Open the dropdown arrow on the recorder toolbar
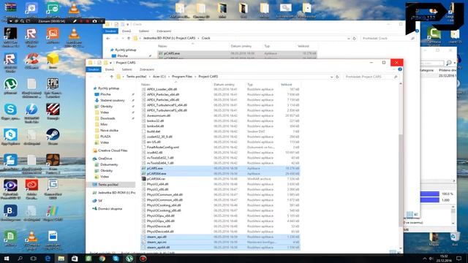This screenshot has width=468, height=263. pyautogui.click(x=10, y=21)
